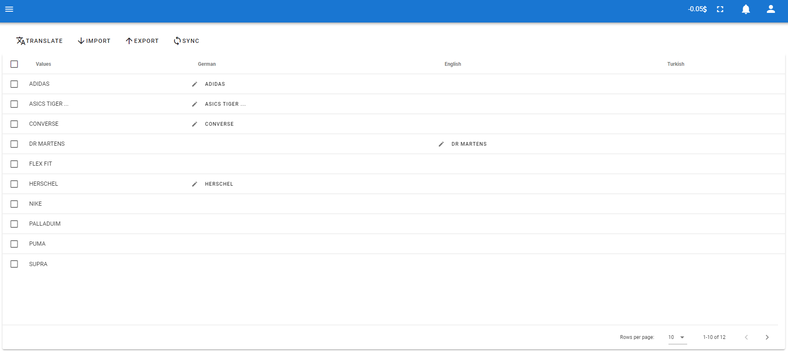Viewport: 788px width, 351px height.
Task: Open the notifications bell
Action: click(746, 9)
